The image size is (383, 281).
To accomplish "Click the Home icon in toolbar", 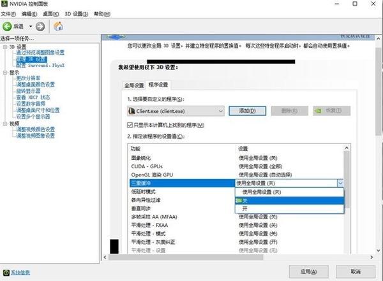I will click(x=58, y=26).
